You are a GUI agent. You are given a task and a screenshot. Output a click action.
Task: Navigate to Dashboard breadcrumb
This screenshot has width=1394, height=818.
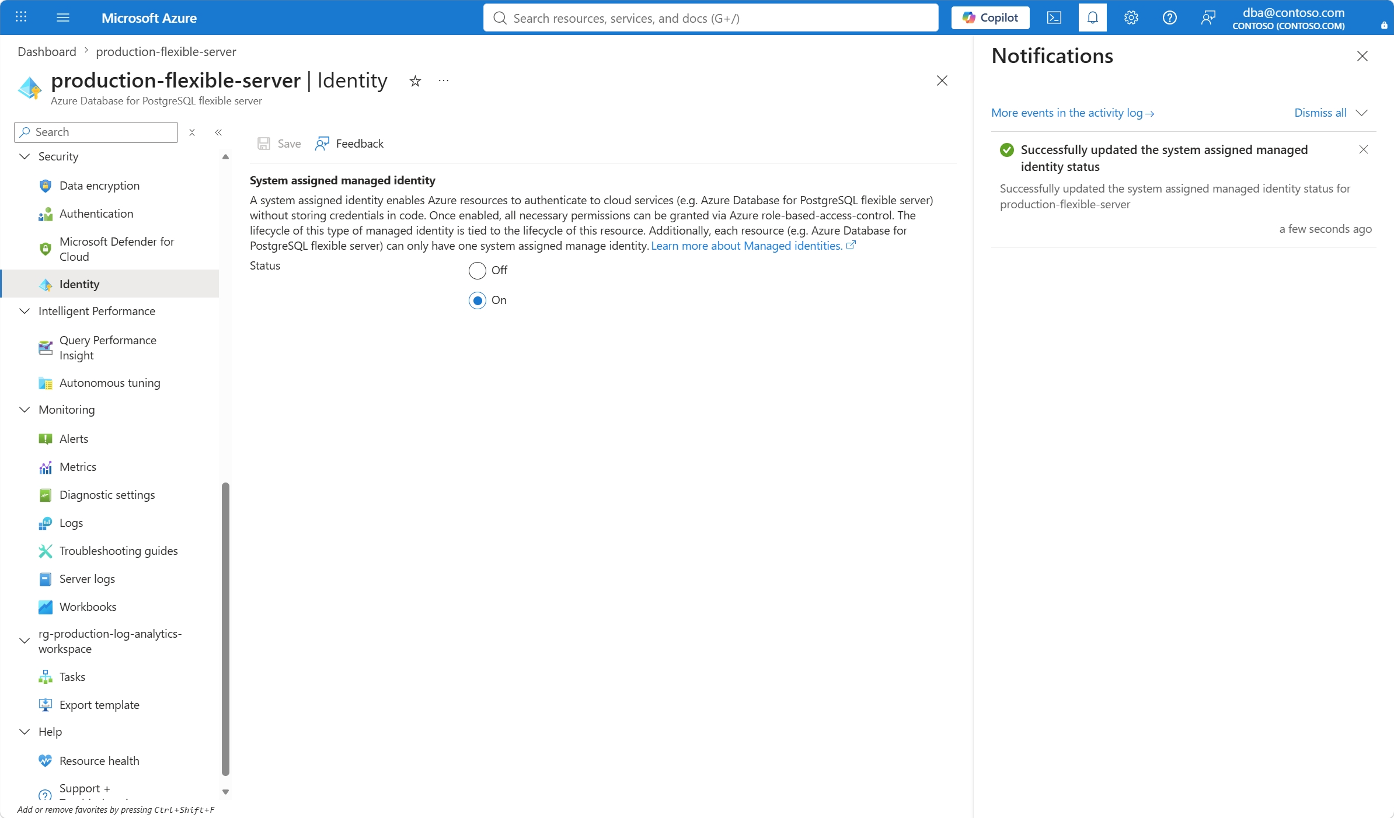point(47,51)
